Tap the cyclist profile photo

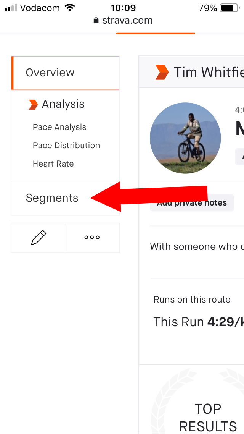pyautogui.click(x=185, y=138)
